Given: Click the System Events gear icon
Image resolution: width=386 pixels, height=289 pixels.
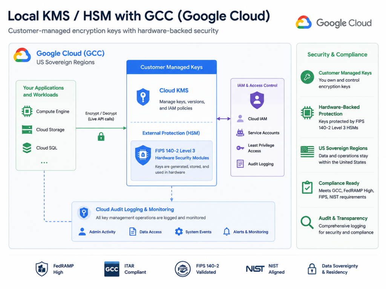Looking at the screenshot, I should (179, 231).
